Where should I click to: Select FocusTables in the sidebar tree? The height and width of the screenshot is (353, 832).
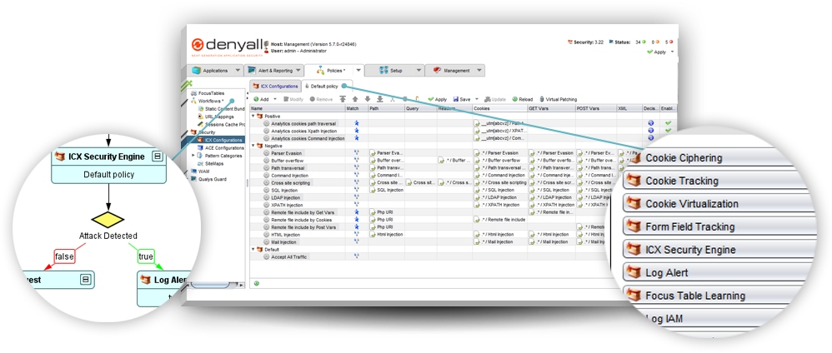[208, 93]
